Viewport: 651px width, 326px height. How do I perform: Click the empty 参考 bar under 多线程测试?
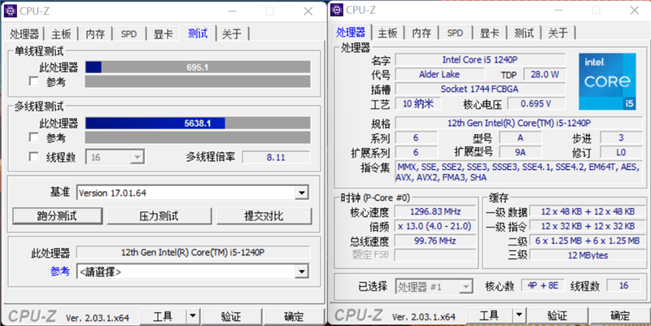pos(198,137)
